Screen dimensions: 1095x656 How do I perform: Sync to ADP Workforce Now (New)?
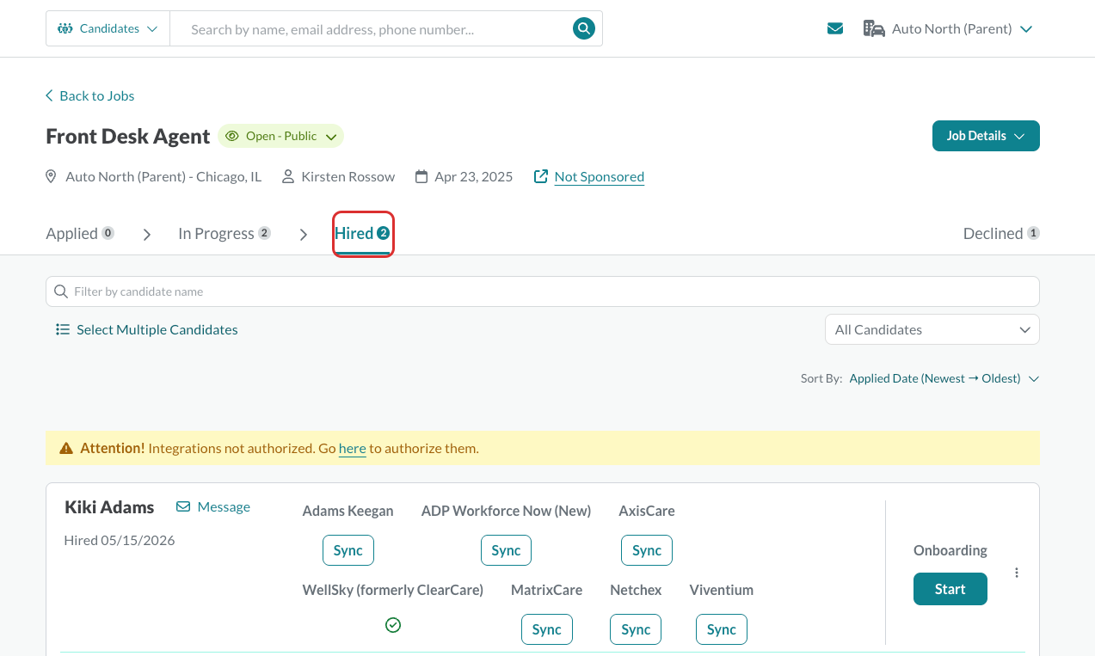point(506,550)
